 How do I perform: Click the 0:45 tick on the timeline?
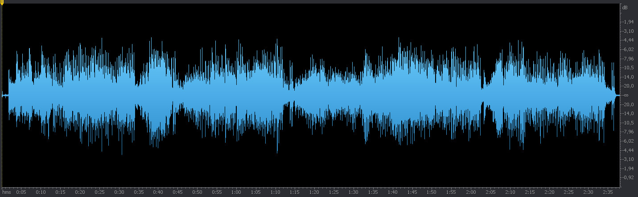177,192
